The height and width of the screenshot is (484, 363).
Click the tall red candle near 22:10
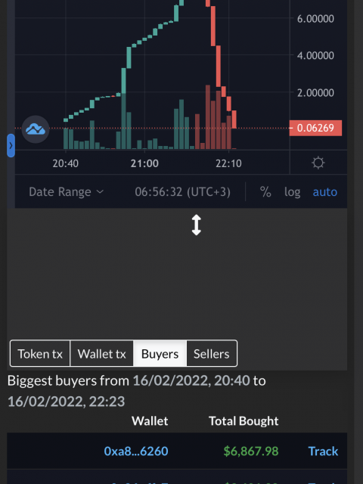[219, 66]
